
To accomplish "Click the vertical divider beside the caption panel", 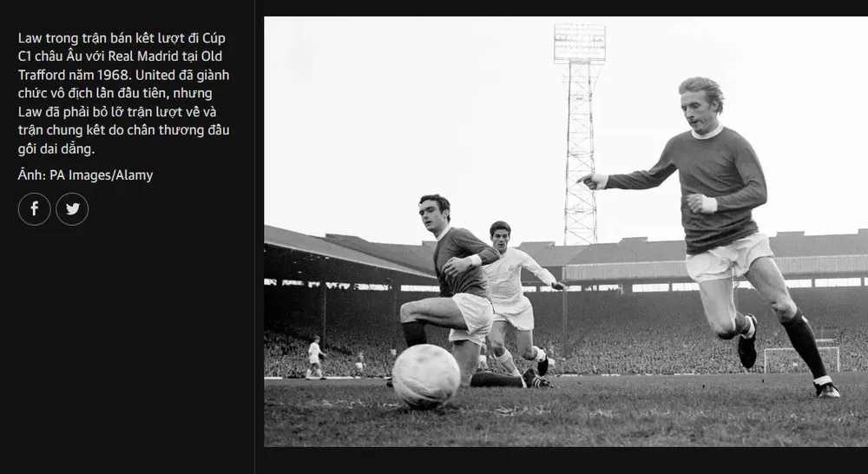I will click(254, 237).
